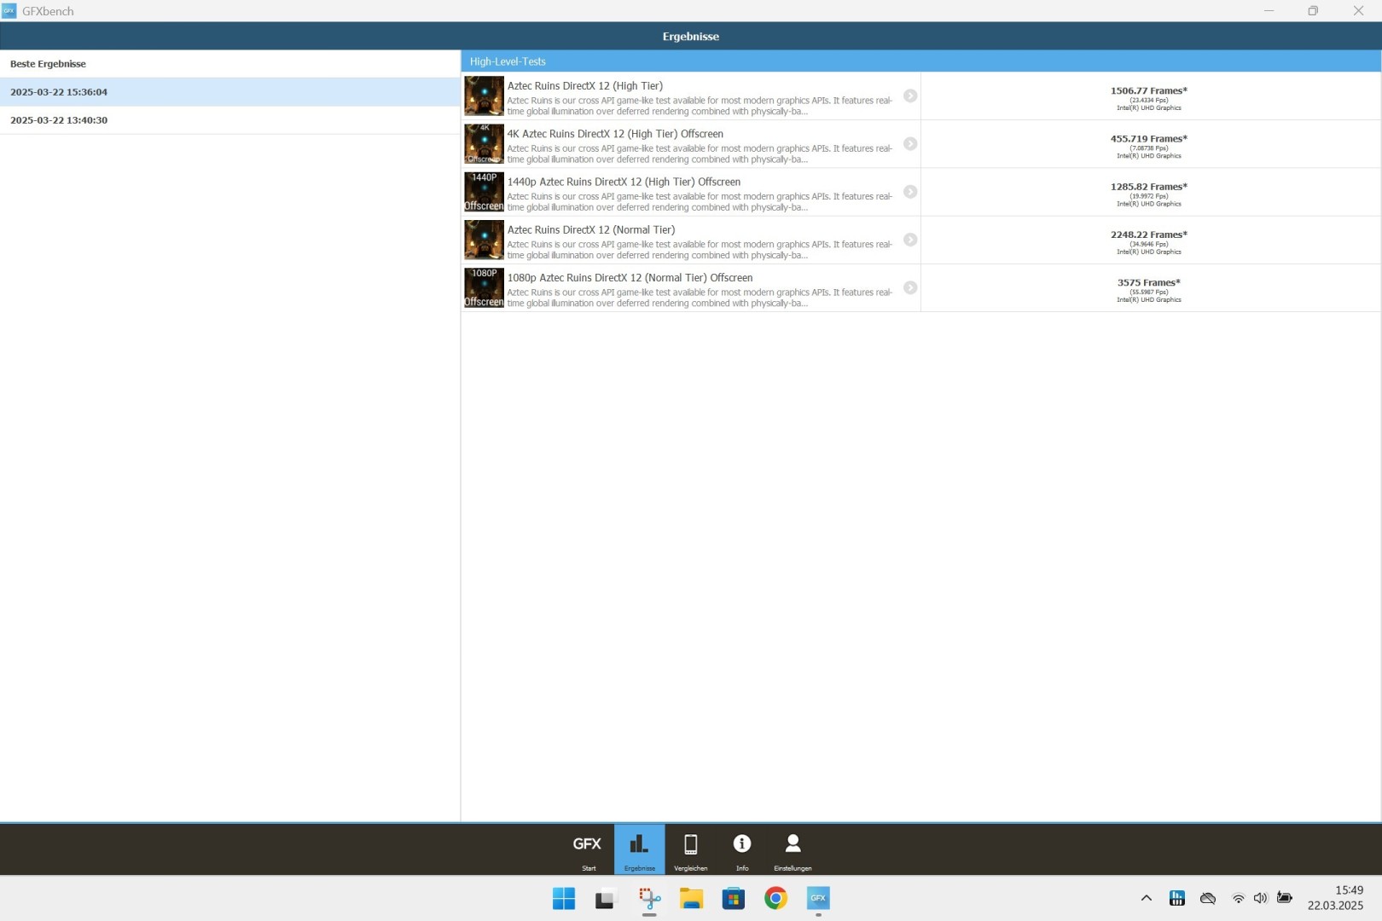The width and height of the screenshot is (1382, 921).
Task: Open Microsoft Store from the taskbar
Action: [x=733, y=899]
